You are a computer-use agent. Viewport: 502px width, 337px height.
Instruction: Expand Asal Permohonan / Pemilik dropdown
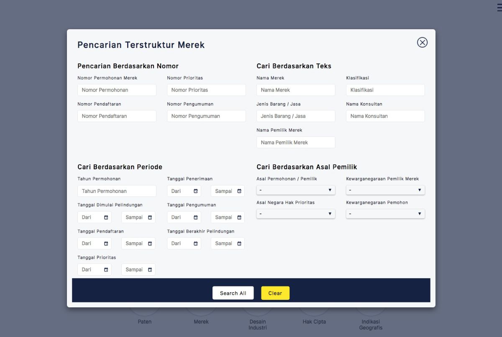[296, 190]
